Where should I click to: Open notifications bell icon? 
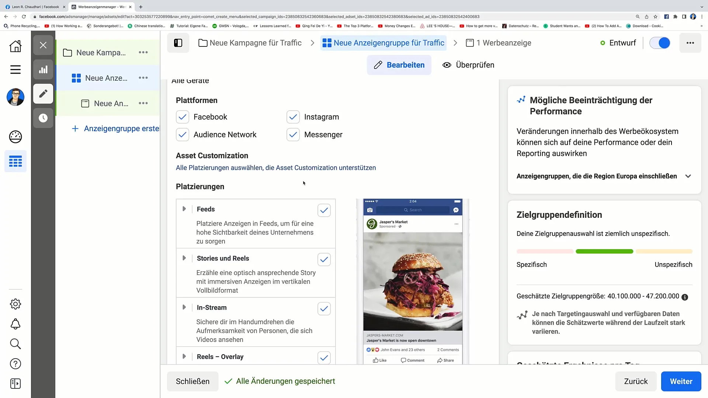[15, 324]
